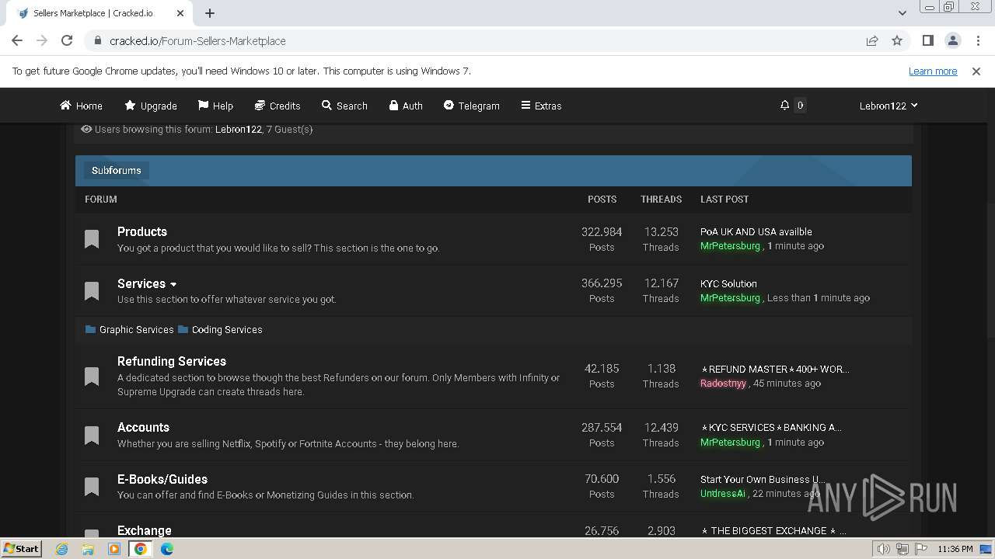Open UndressAi user profile
Image resolution: width=995 pixels, height=559 pixels.
(x=723, y=494)
